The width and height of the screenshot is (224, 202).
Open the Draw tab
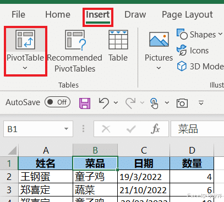coord(135,15)
